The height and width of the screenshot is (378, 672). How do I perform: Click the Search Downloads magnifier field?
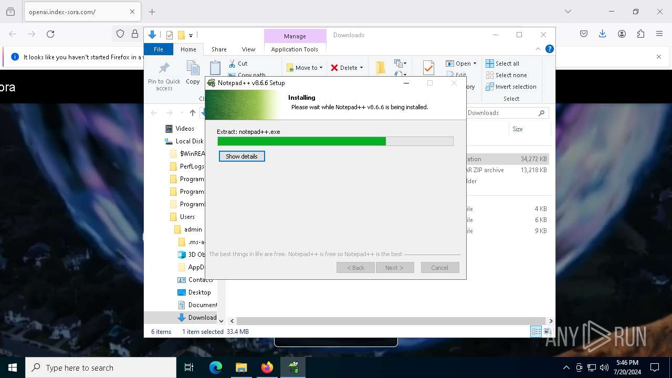[507, 113]
